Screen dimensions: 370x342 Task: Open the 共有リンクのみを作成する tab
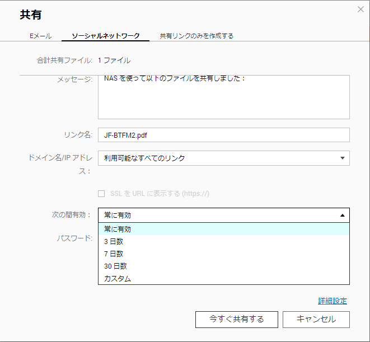click(x=196, y=36)
